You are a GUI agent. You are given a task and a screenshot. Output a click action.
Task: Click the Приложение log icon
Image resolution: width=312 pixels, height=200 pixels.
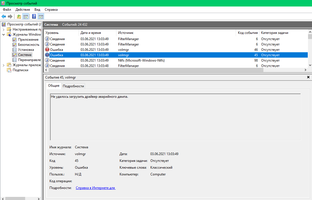pyautogui.click(x=14, y=40)
